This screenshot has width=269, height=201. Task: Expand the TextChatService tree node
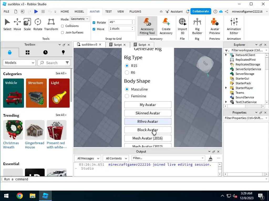point(226,102)
